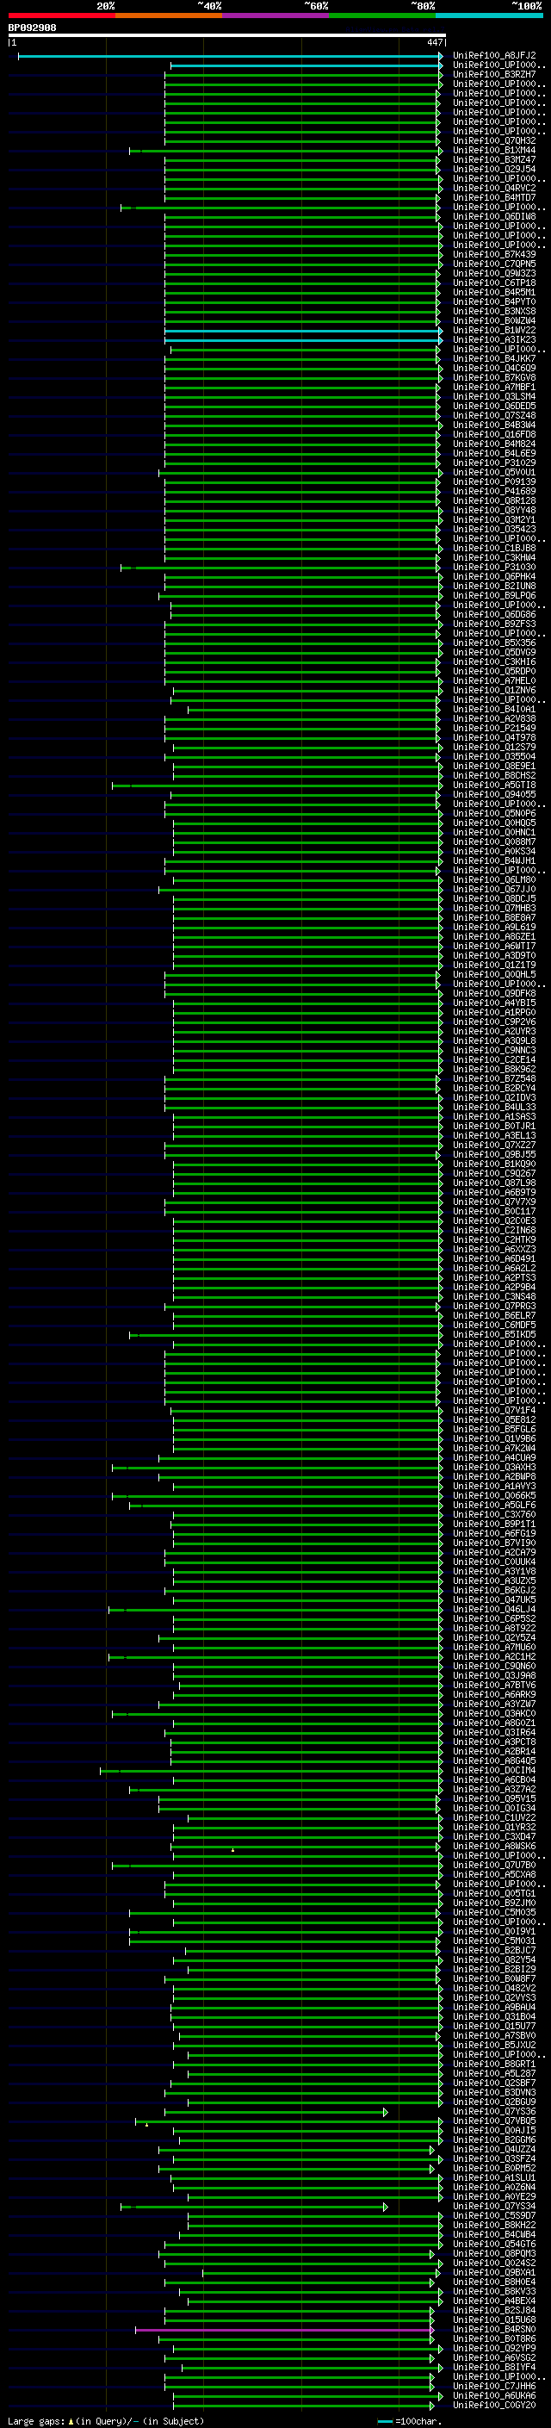Click the red under-20% identity legend segment

click(x=61, y=16)
